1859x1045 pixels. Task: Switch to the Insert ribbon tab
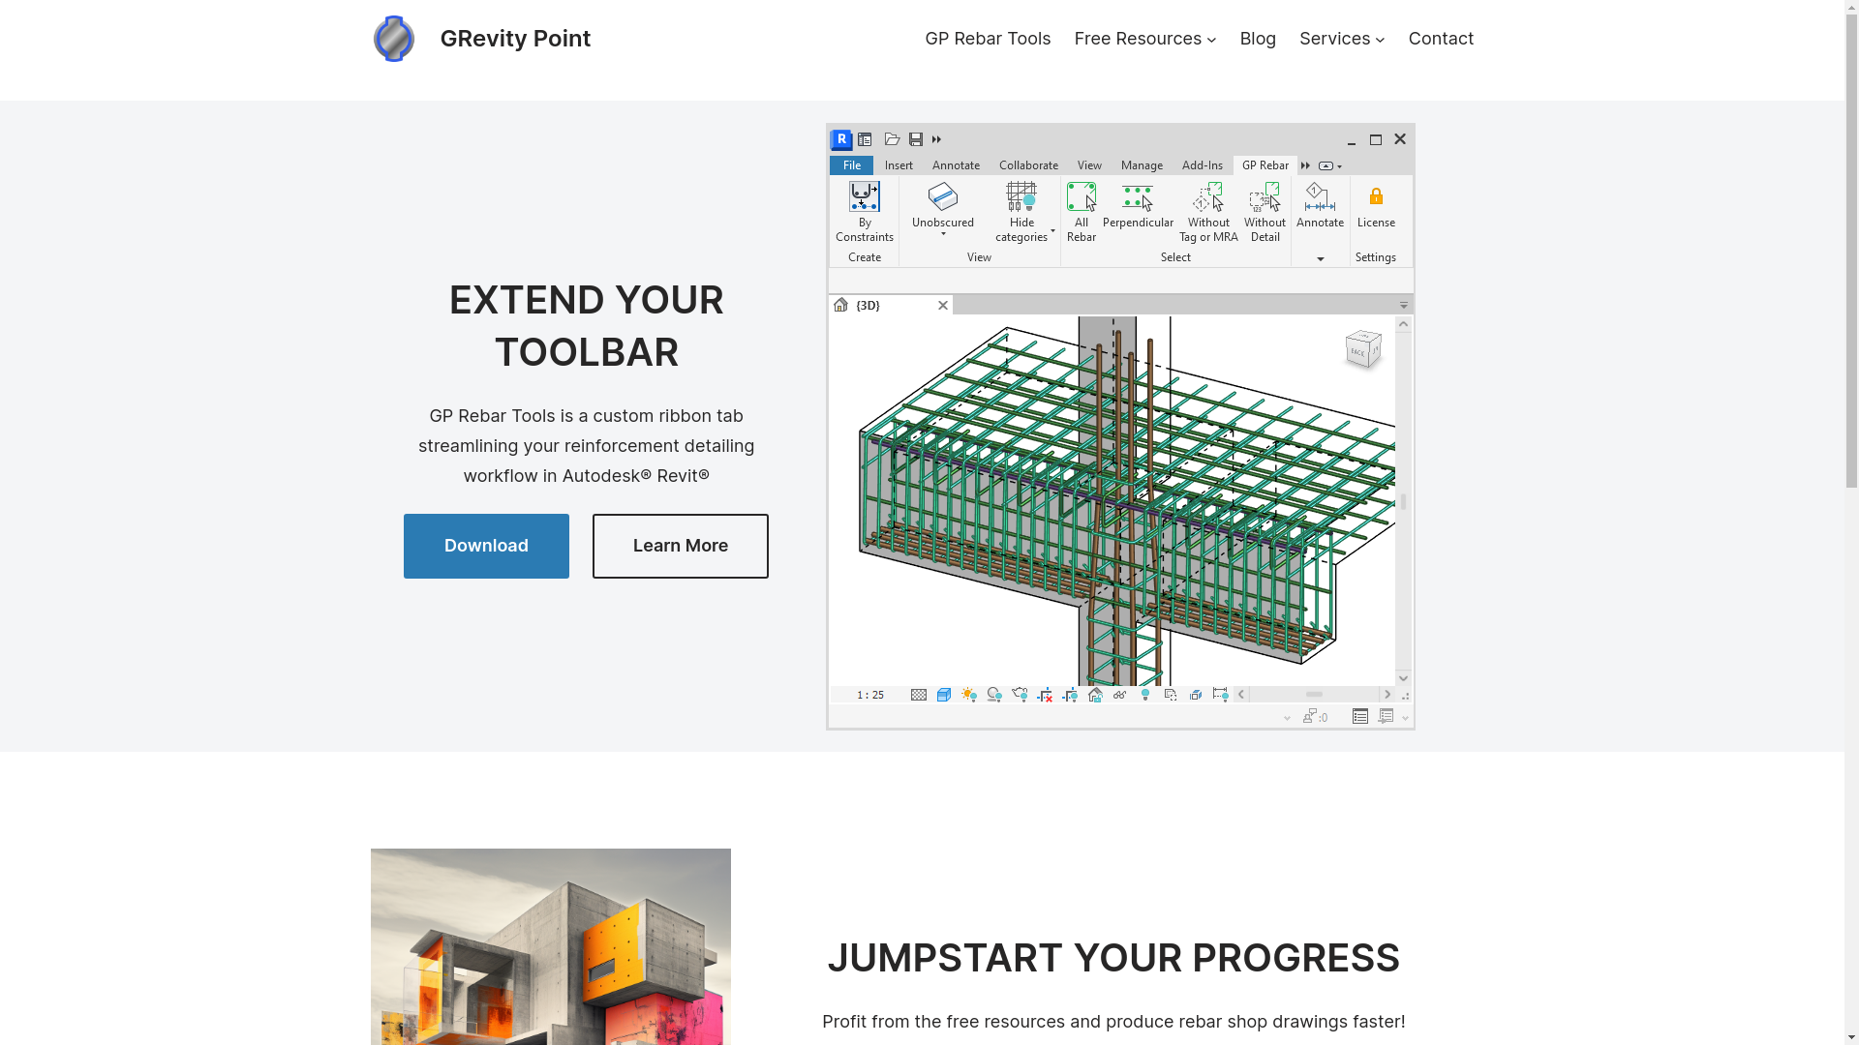[x=899, y=165]
